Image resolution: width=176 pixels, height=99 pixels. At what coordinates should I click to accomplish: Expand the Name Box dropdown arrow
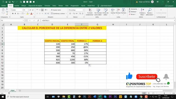(23, 21)
